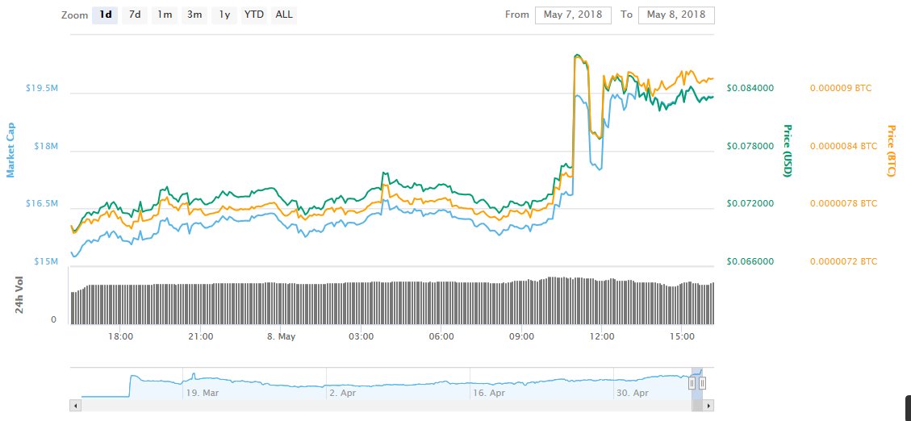
Task: Show ALL time range
Action: pyautogui.click(x=284, y=15)
